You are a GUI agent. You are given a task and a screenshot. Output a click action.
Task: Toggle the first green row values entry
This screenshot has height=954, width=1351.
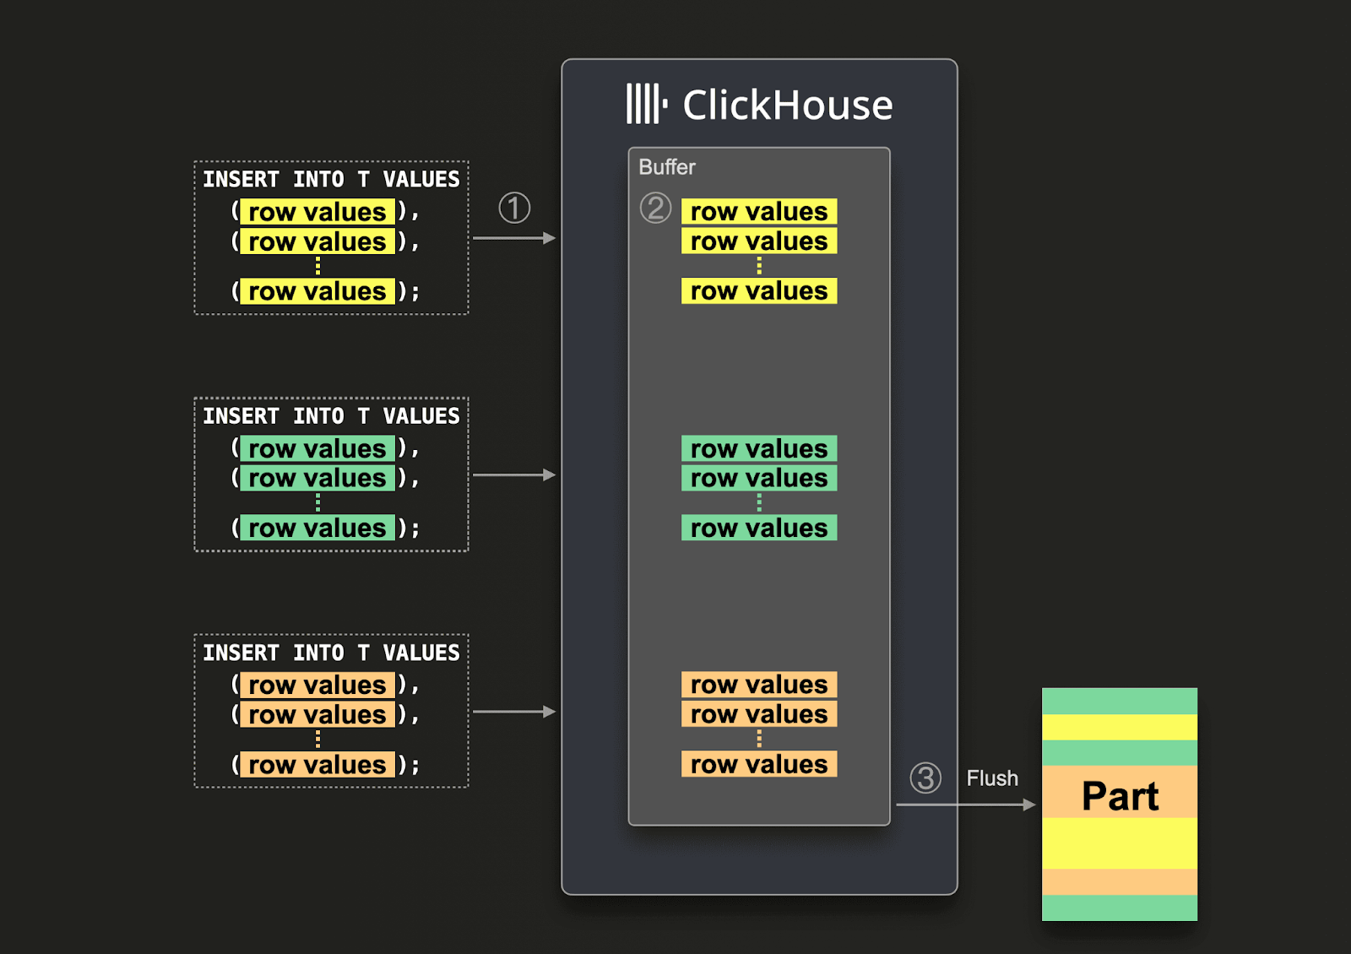pyautogui.click(x=758, y=448)
